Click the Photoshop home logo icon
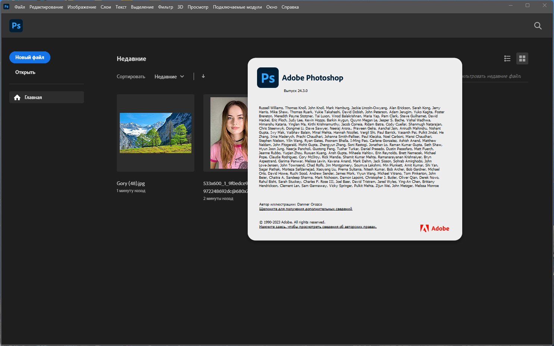 16,26
